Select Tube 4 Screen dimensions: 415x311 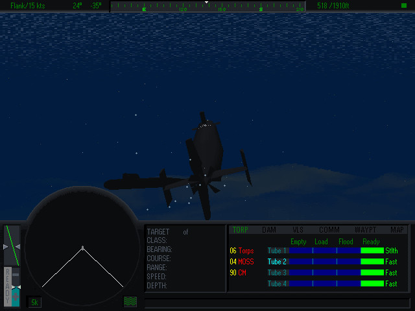(x=277, y=284)
